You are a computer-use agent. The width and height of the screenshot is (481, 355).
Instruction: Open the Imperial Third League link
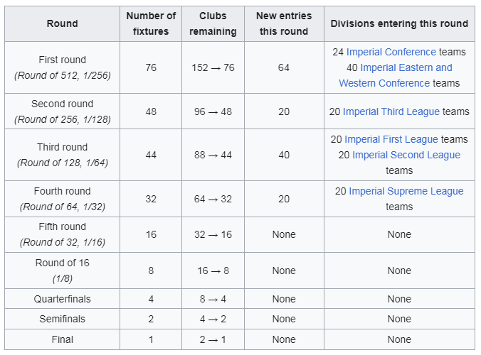coord(391,111)
